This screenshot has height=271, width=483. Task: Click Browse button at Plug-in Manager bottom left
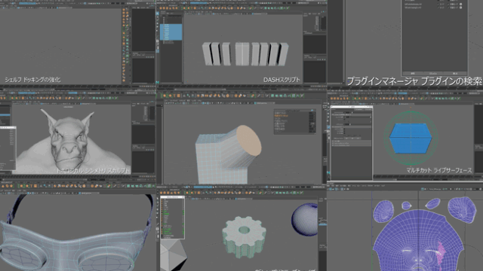(413, 74)
